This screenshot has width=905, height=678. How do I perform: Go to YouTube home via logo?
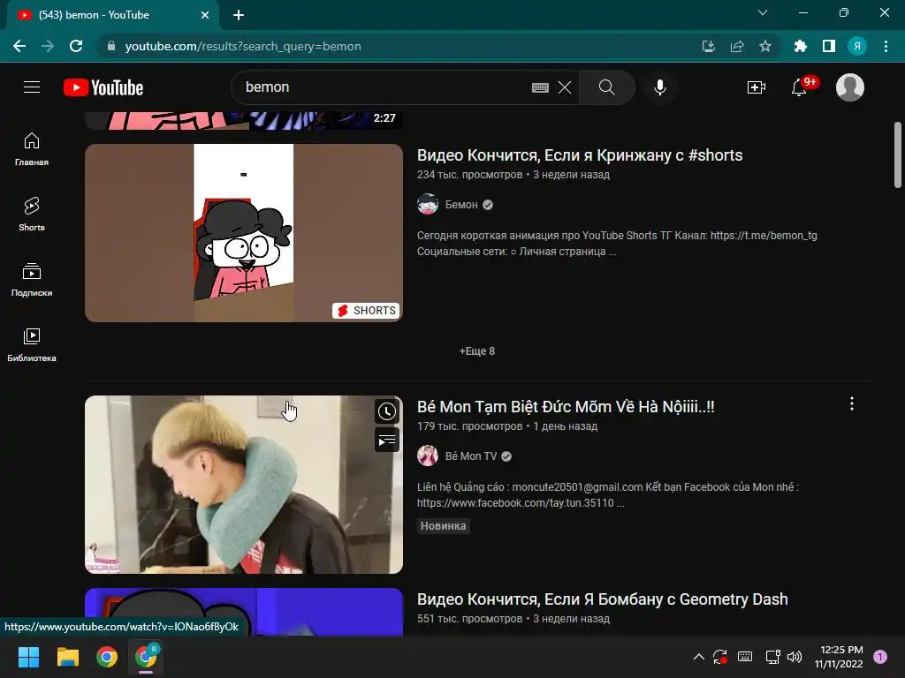[x=103, y=87]
